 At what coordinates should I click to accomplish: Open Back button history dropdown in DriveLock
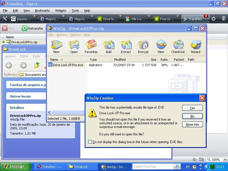pos(15,65)
